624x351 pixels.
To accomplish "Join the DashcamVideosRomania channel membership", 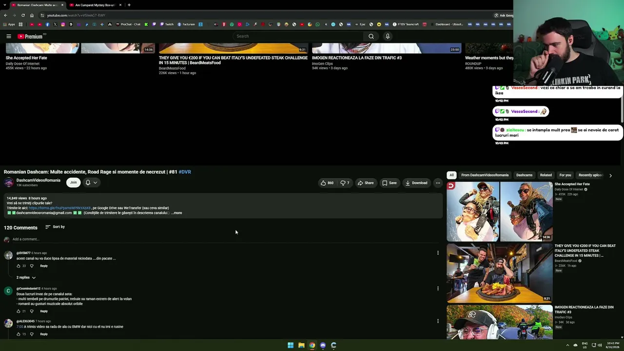I will [73, 182].
